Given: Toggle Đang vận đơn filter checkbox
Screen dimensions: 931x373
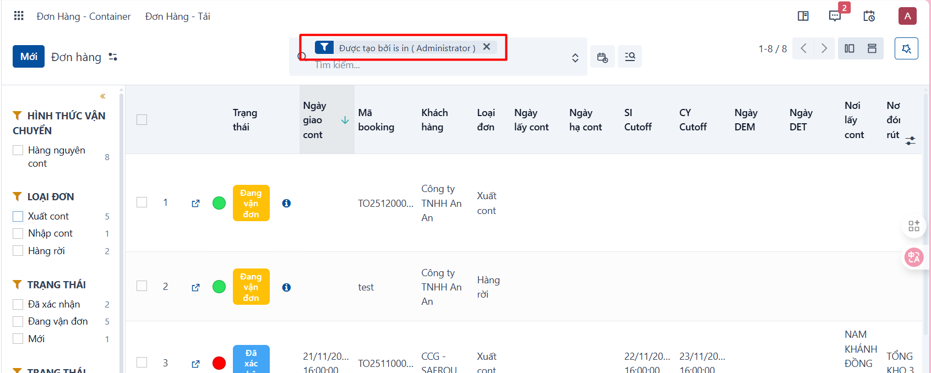Looking at the screenshot, I should tap(18, 321).
